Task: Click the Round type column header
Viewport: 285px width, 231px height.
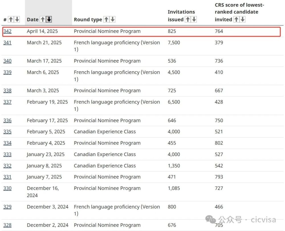Action: (x=88, y=20)
